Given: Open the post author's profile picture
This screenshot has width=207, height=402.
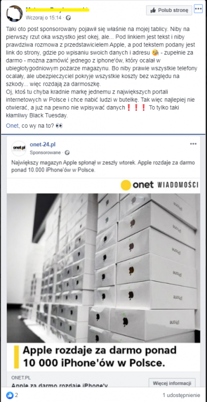Looking at the screenshot, I should coord(14,14).
